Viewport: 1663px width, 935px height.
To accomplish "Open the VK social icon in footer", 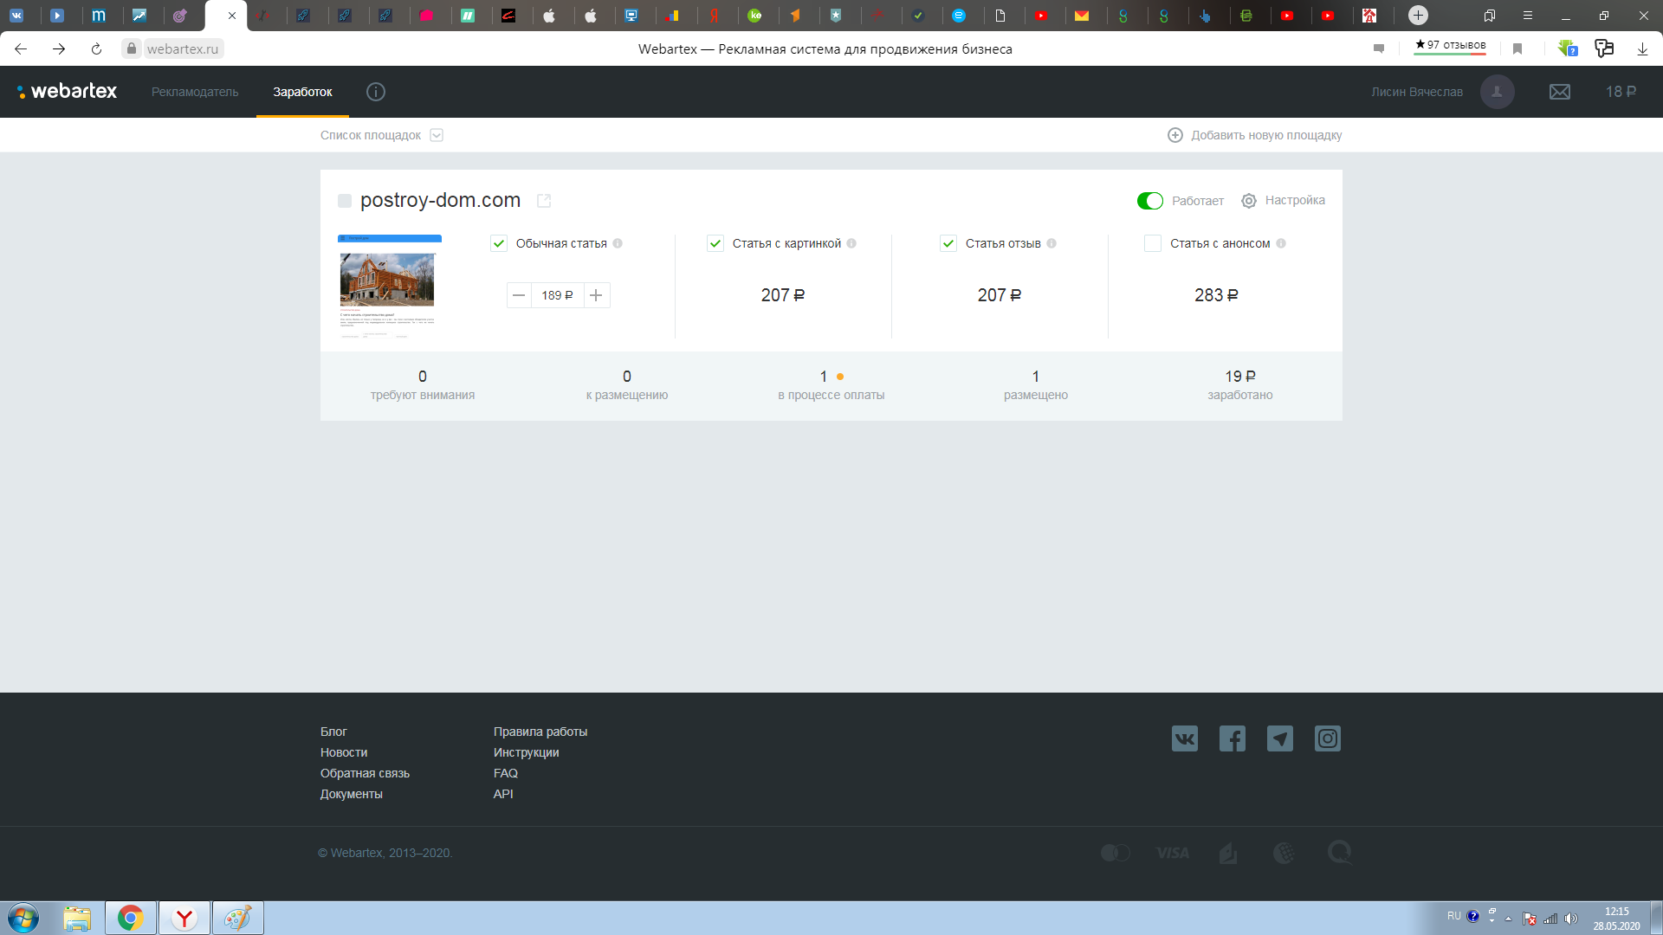I will tap(1184, 738).
